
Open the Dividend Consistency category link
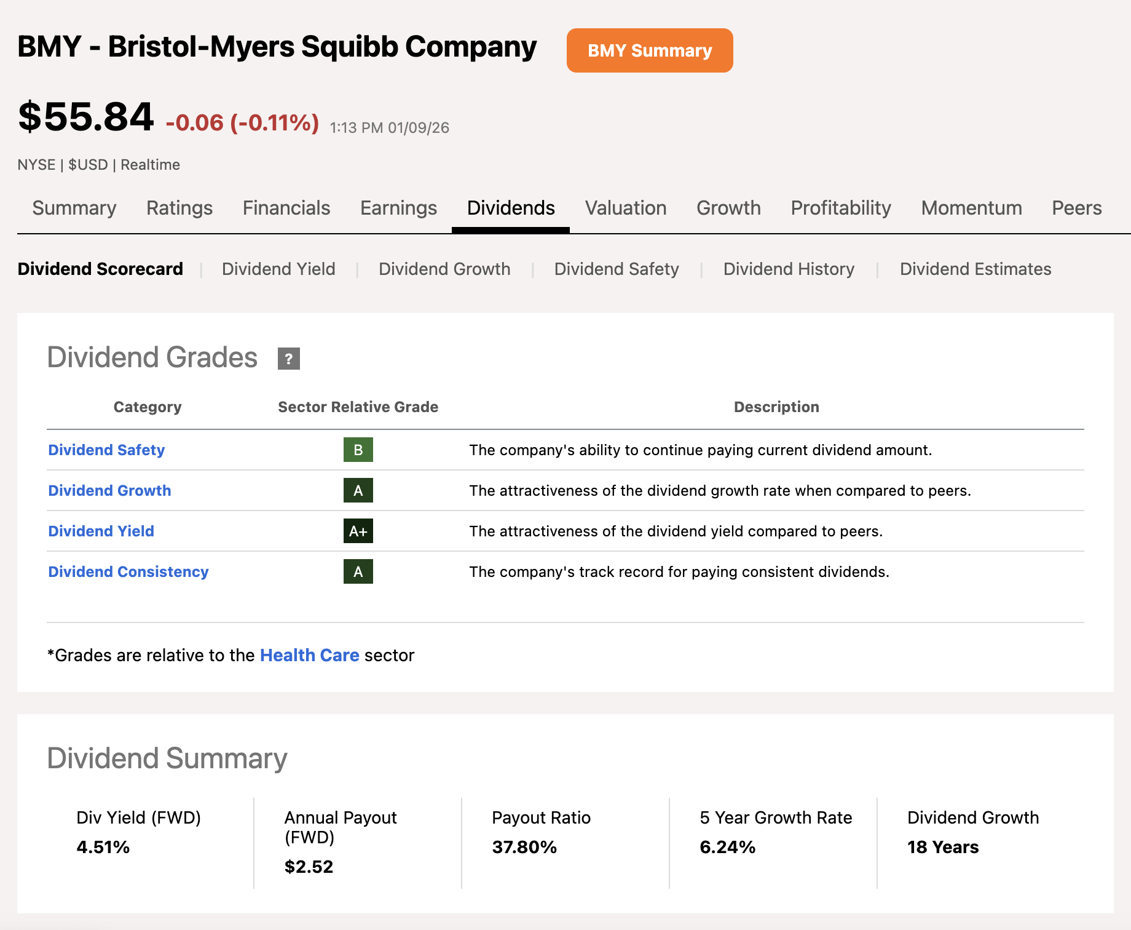click(x=128, y=571)
